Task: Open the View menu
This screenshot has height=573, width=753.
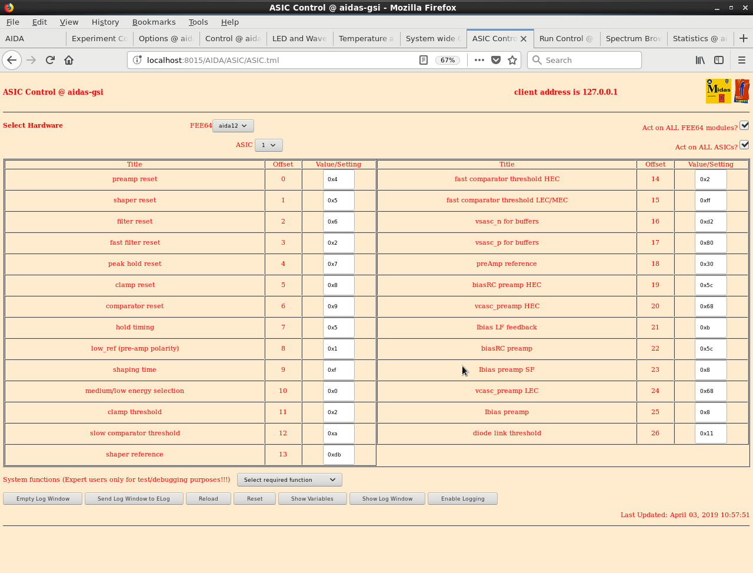Action: tap(69, 22)
